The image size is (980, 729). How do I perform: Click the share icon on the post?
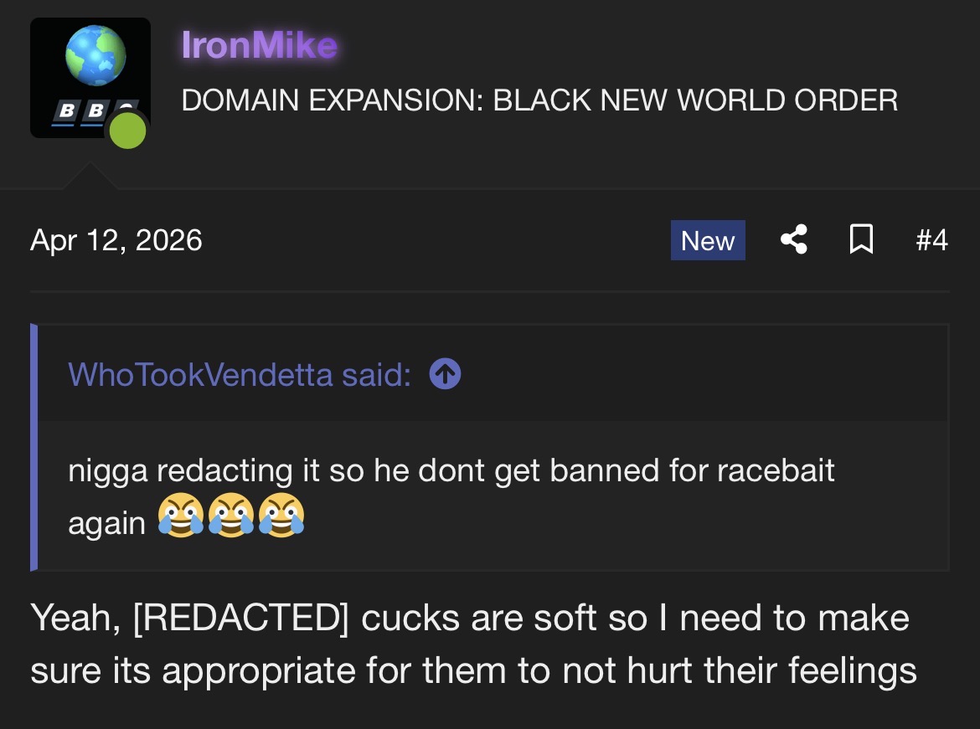pos(794,239)
